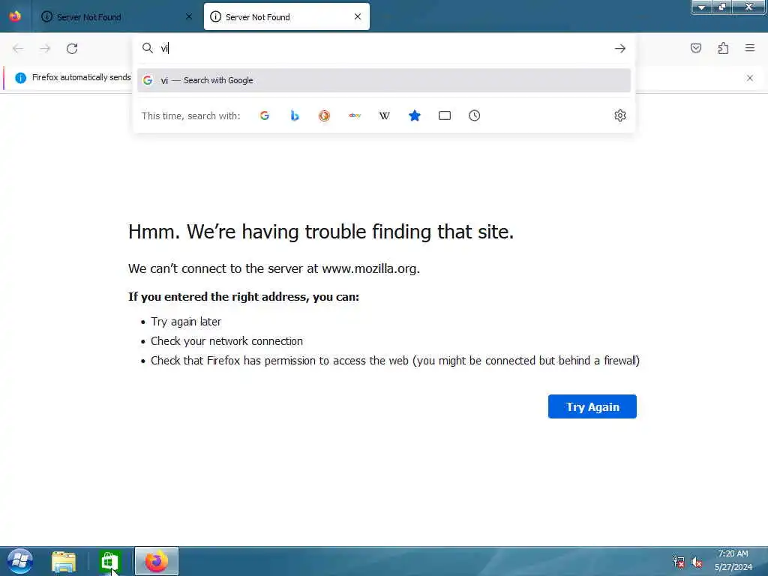Viewport: 768px width, 576px height.
Task: Open the Save to Pocket icon
Action: tap(695, 48)
